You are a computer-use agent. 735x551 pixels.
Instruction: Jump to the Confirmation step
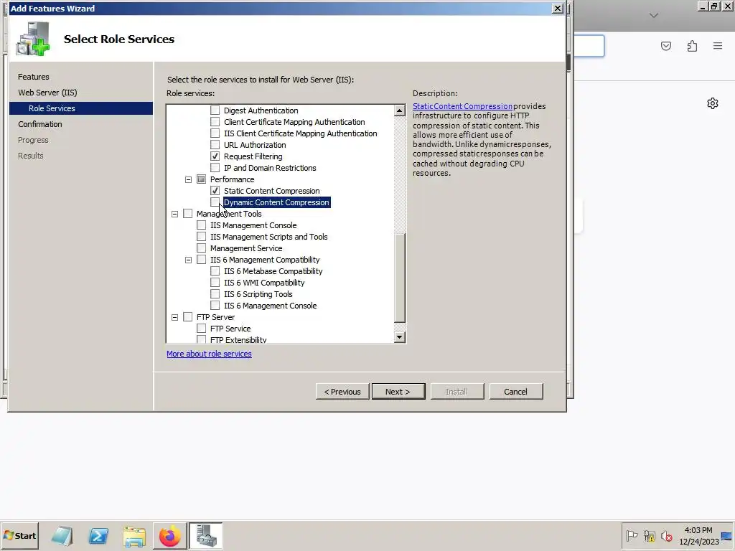pos(40,124)
